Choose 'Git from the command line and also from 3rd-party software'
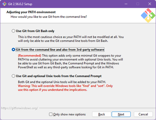 click(13, 50)
